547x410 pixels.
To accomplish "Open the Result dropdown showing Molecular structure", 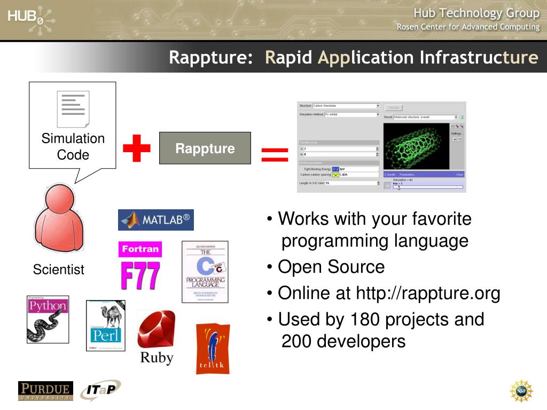I will click(x=425, y=117).
